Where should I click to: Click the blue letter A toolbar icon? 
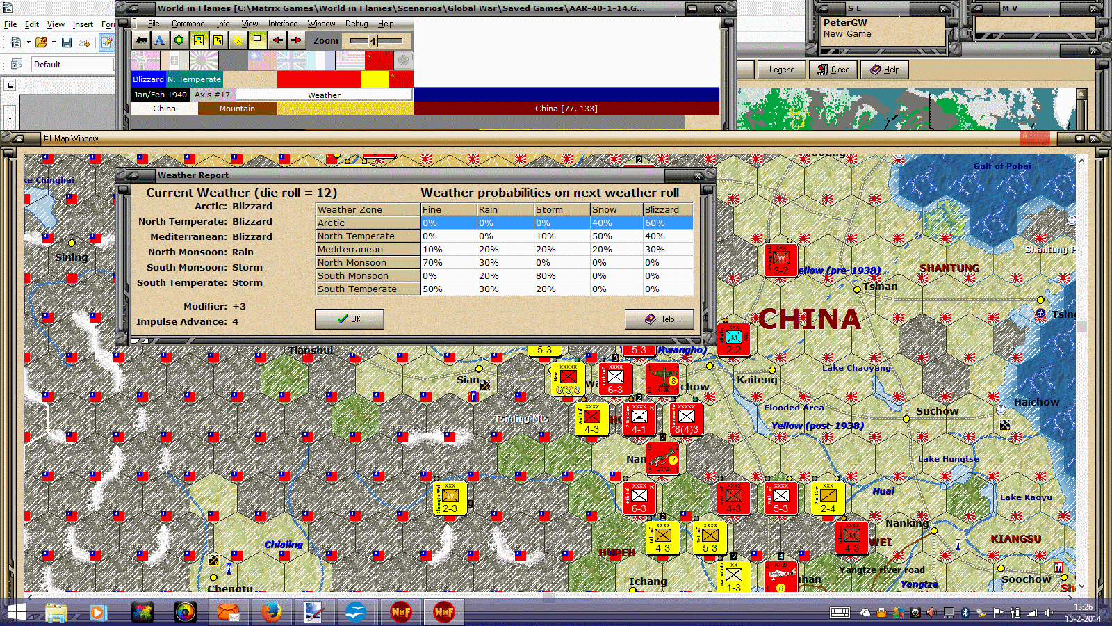pyautogui.click(x=160, y=40)
